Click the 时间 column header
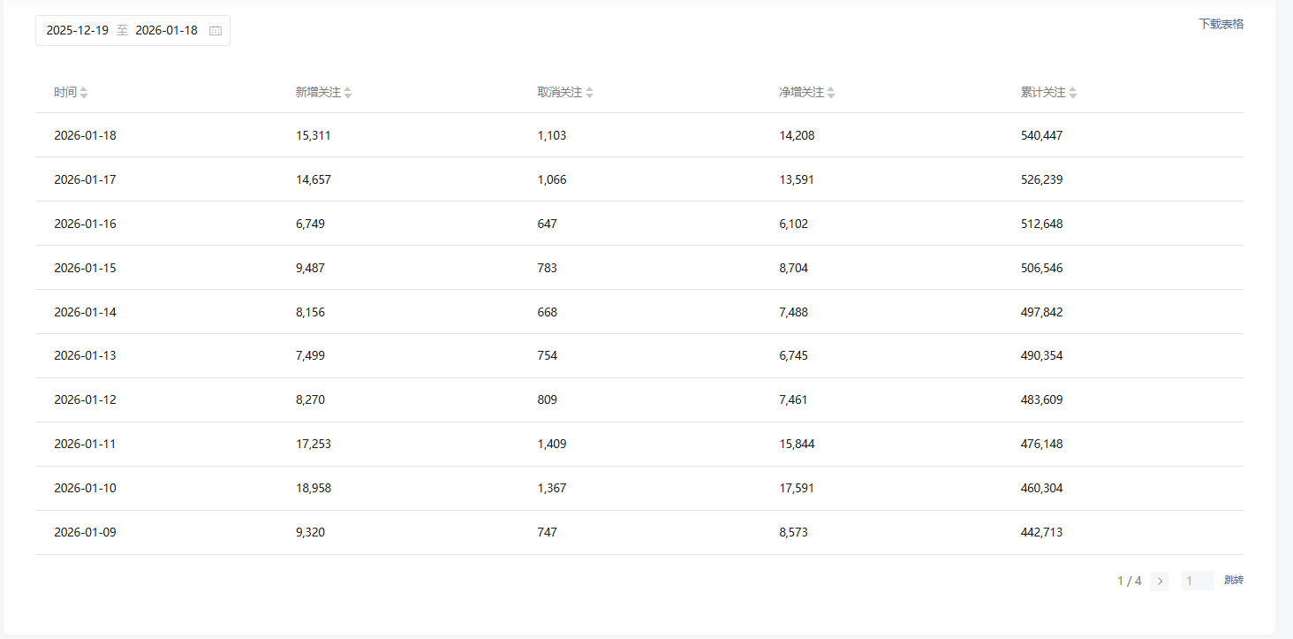The image size is (1293, 639). (x=64, y=93)
